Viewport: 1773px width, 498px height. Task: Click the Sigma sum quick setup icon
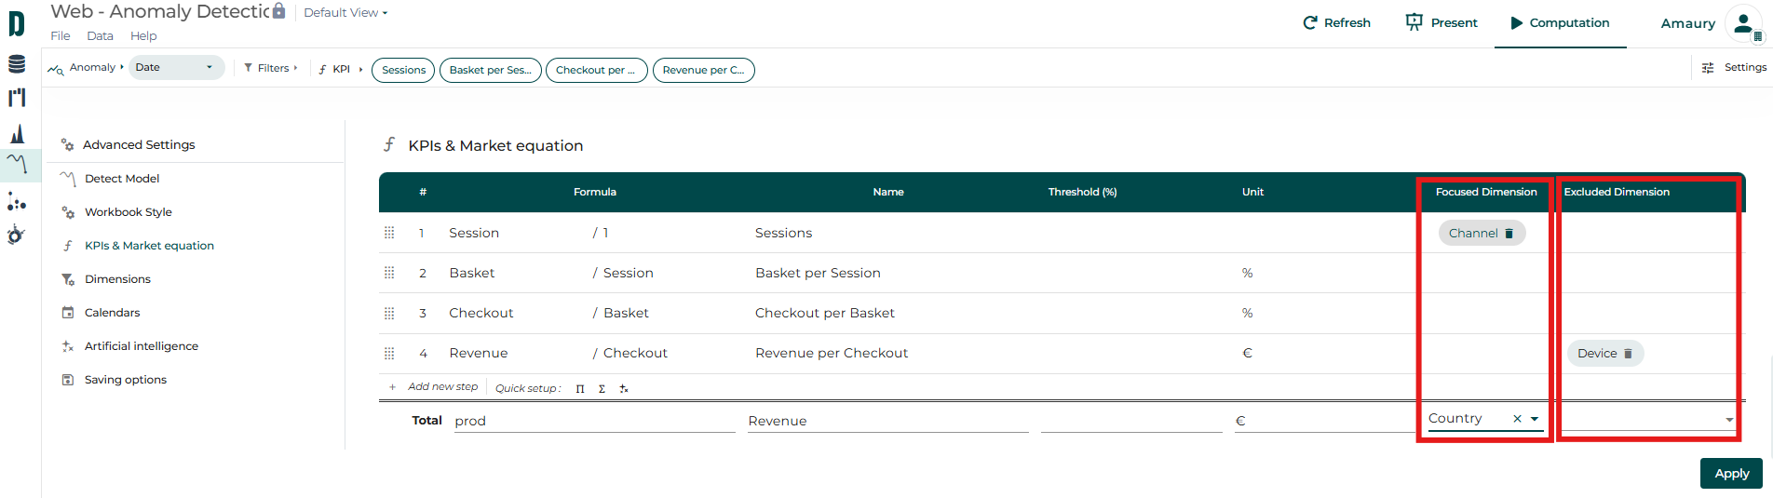(x=602, y=389)
